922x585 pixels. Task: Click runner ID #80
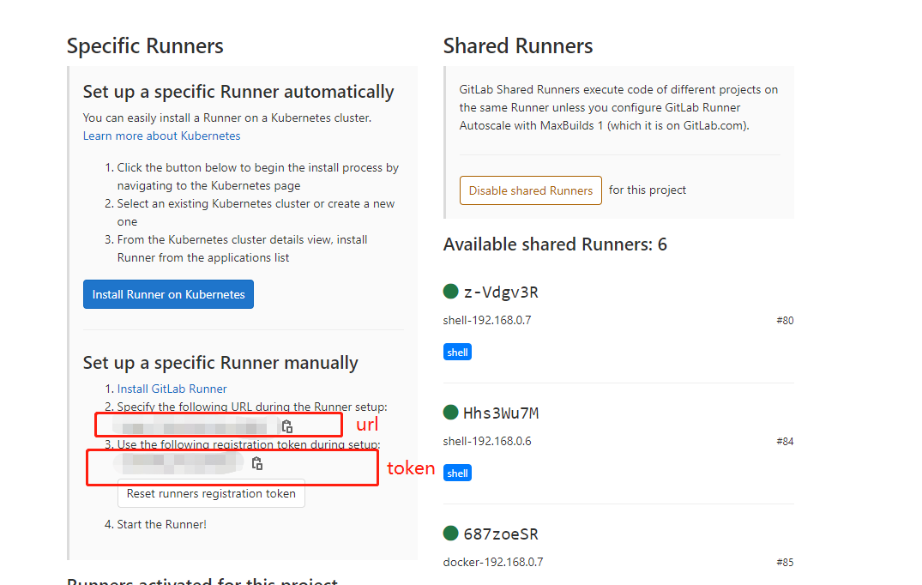pos(785,321)
